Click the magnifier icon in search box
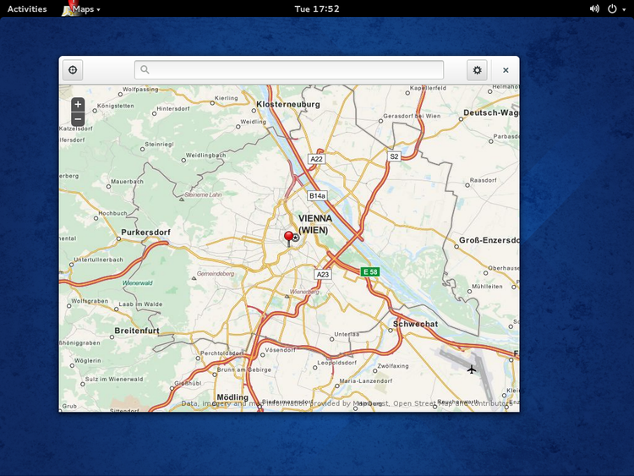Image resolution: width=634 pixels, height=476 pixels. coord(145,70)
